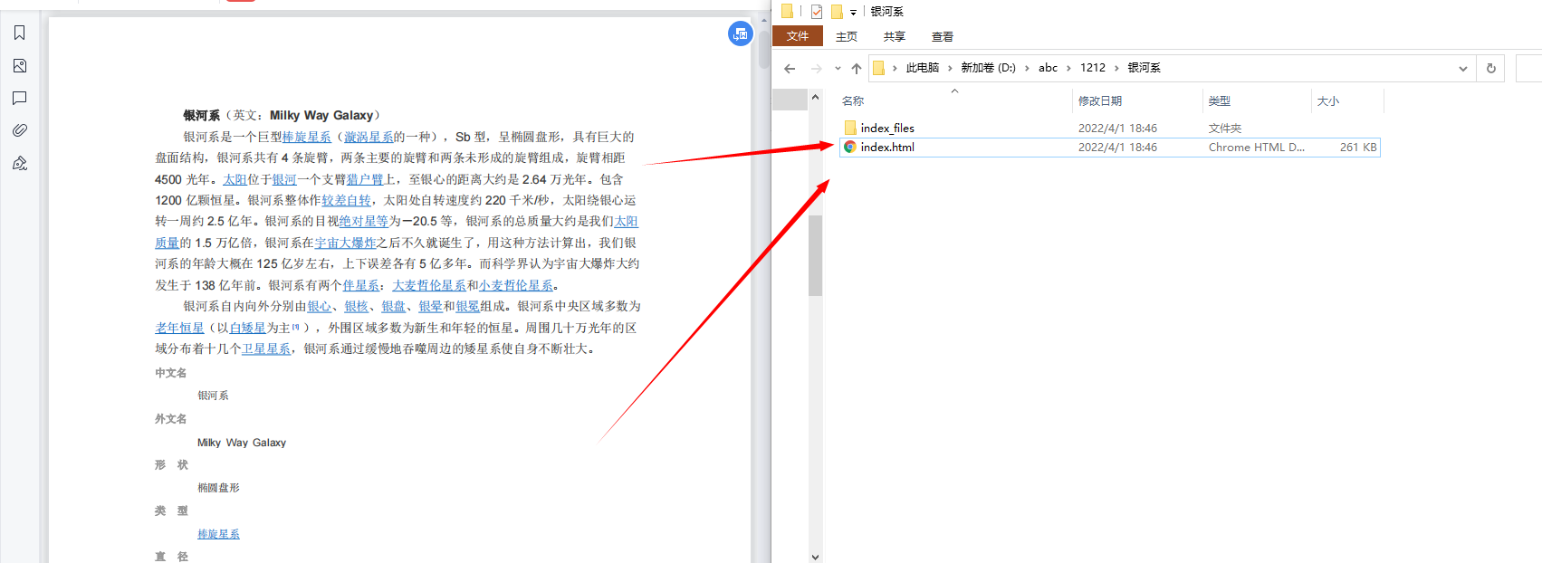Open the bookmarks panel icon in document sidebar

click(19, 33)
